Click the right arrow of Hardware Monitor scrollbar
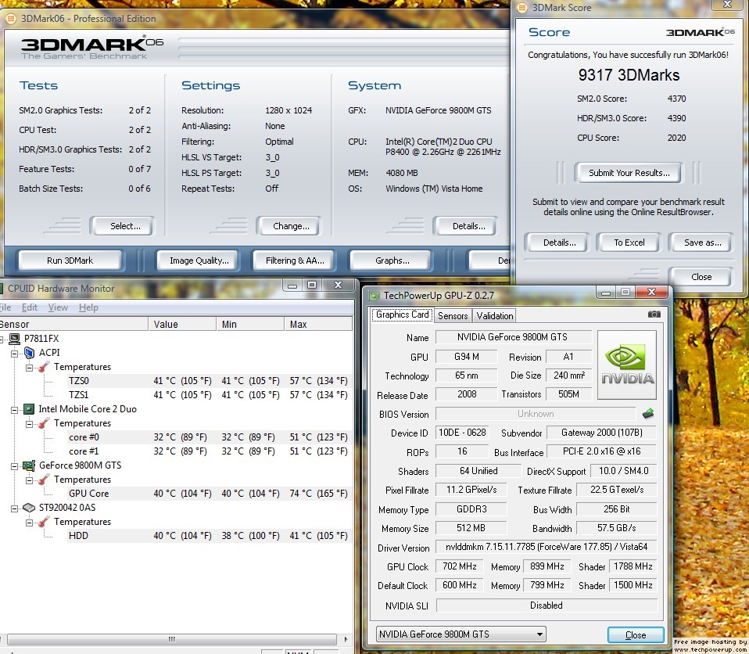The height and width of the screenshot is (654, 749). (346, 639)
